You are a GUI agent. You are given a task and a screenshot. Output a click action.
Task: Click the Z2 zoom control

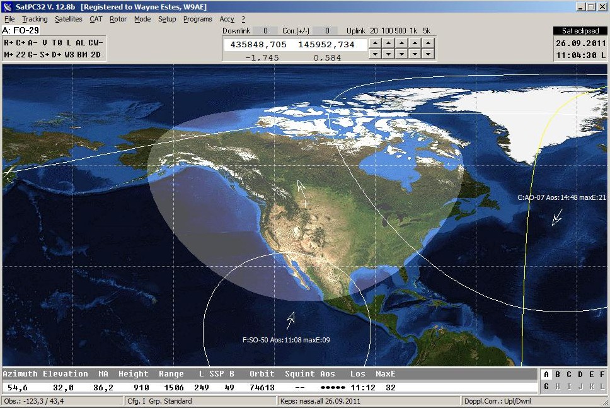(x=20, y=54)
